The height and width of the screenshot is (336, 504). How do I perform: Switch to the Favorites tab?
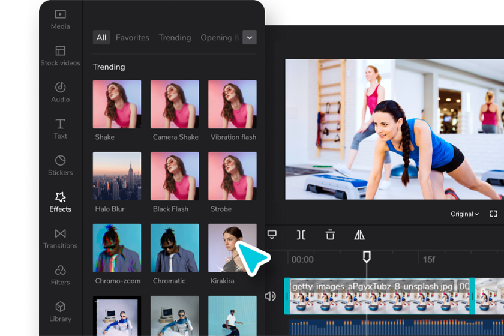point(133,37)
